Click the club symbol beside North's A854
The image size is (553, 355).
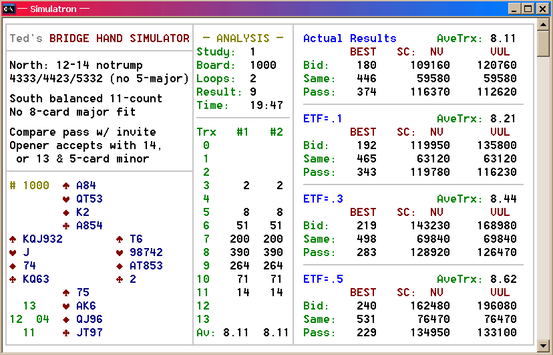pos(66,226)
